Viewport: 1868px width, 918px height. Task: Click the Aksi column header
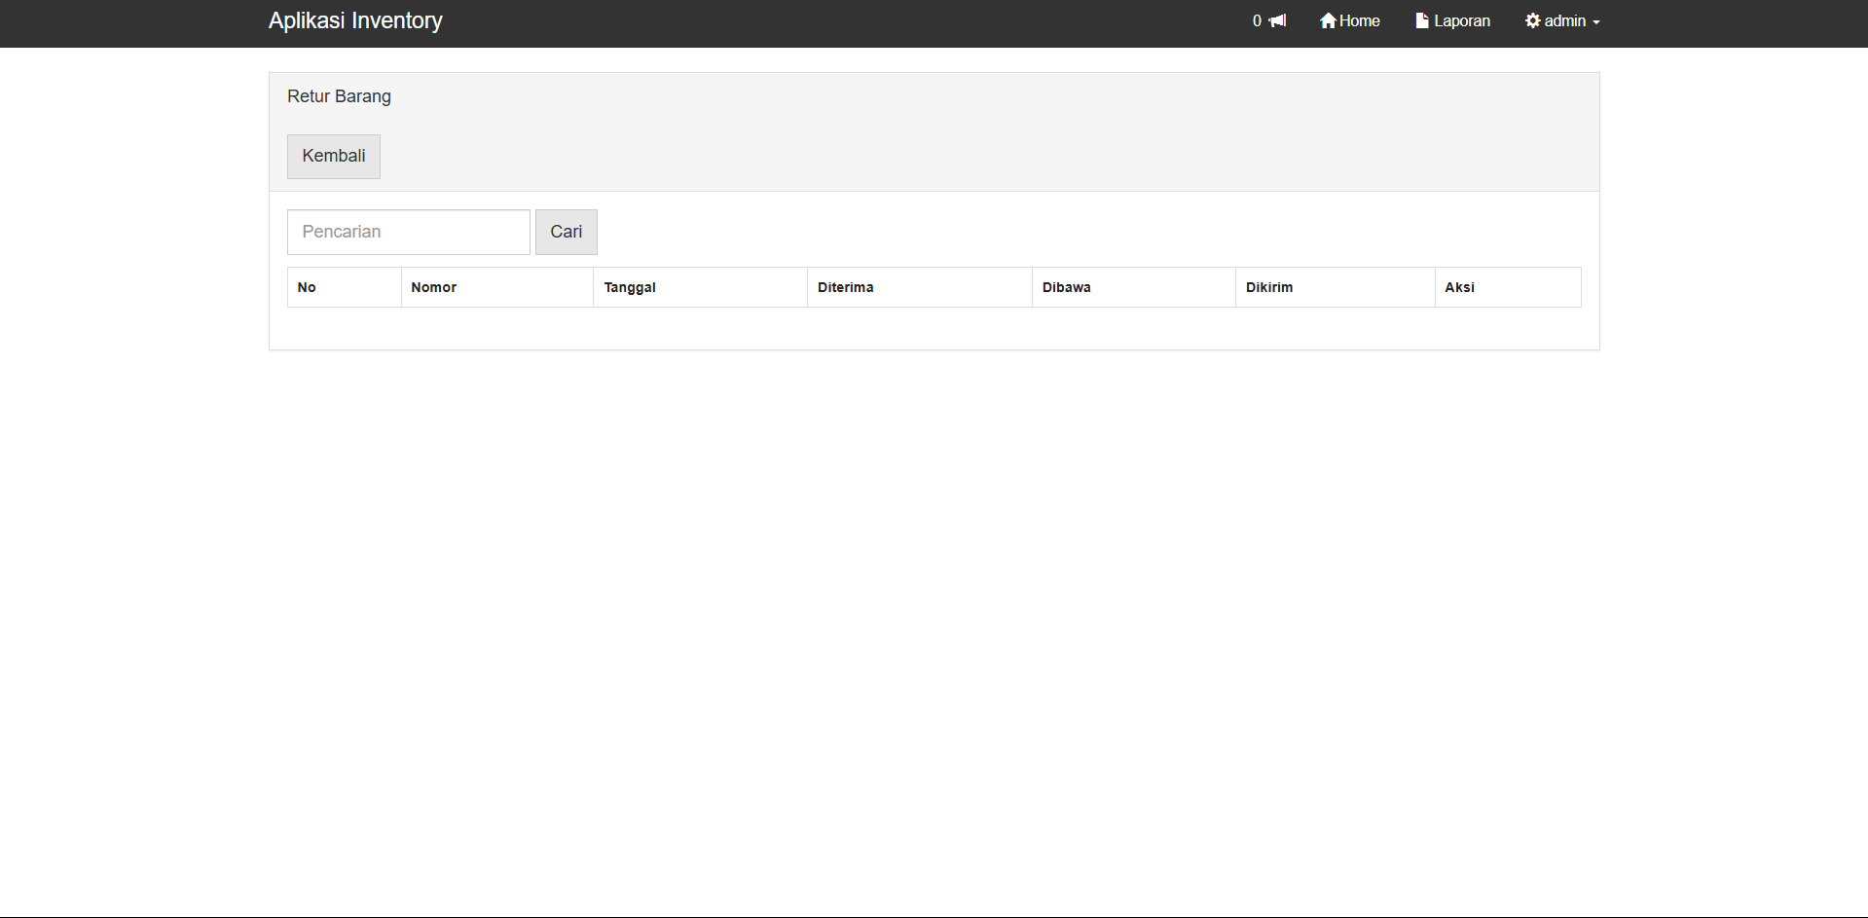tap(1459, 287)
